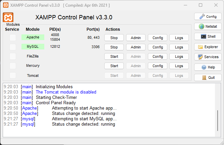The height and width of the screenshot is (145, 224).
Task: Toggle the FileZilla service checkbox
Action: point(13,56)
